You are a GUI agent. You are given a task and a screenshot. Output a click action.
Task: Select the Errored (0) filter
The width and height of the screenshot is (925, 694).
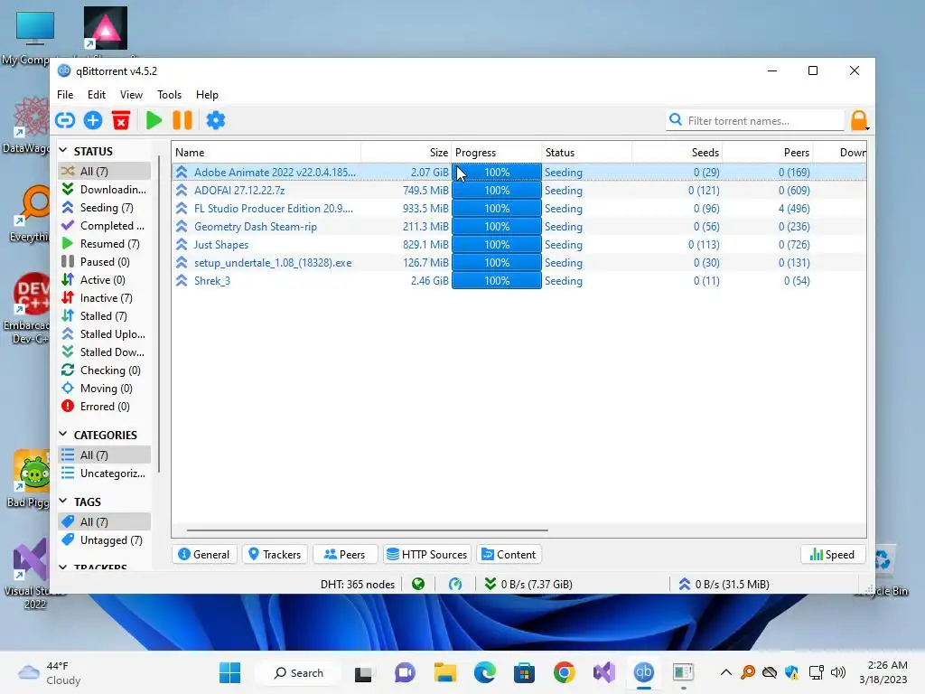(x=105, y=407)
